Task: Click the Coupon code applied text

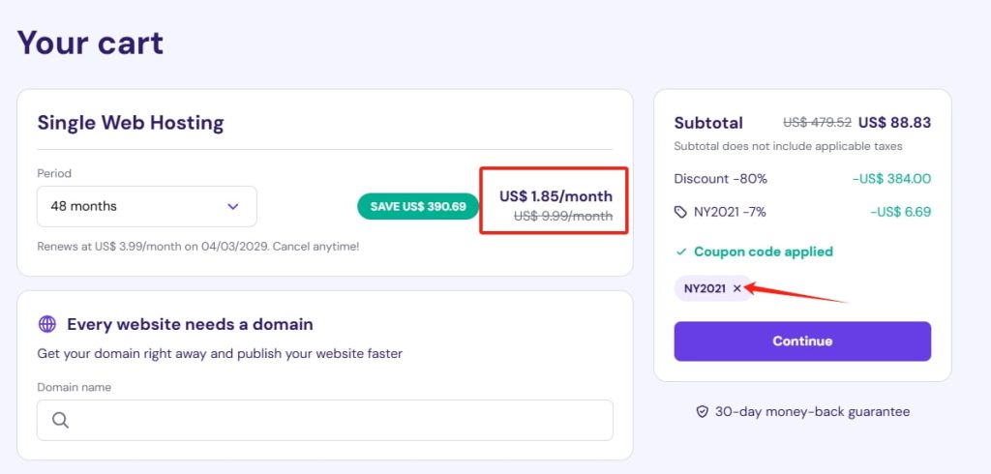Action: 764,252
